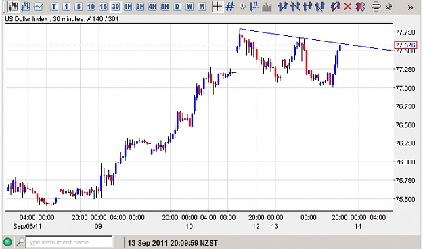Click the Type instrument name field
The height and width of the screenshot is (249, 423).
69,242
